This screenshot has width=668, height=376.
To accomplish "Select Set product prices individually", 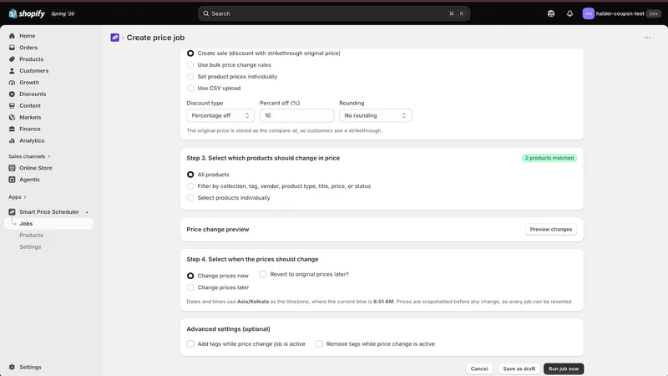I will pyautogui.click(x=190, y=77).
